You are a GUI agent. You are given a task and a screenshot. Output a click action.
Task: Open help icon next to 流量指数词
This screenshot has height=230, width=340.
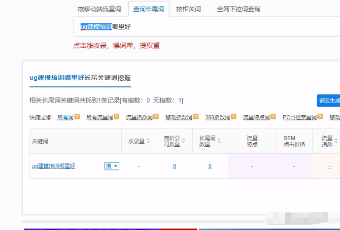click(x=156, y=117)
